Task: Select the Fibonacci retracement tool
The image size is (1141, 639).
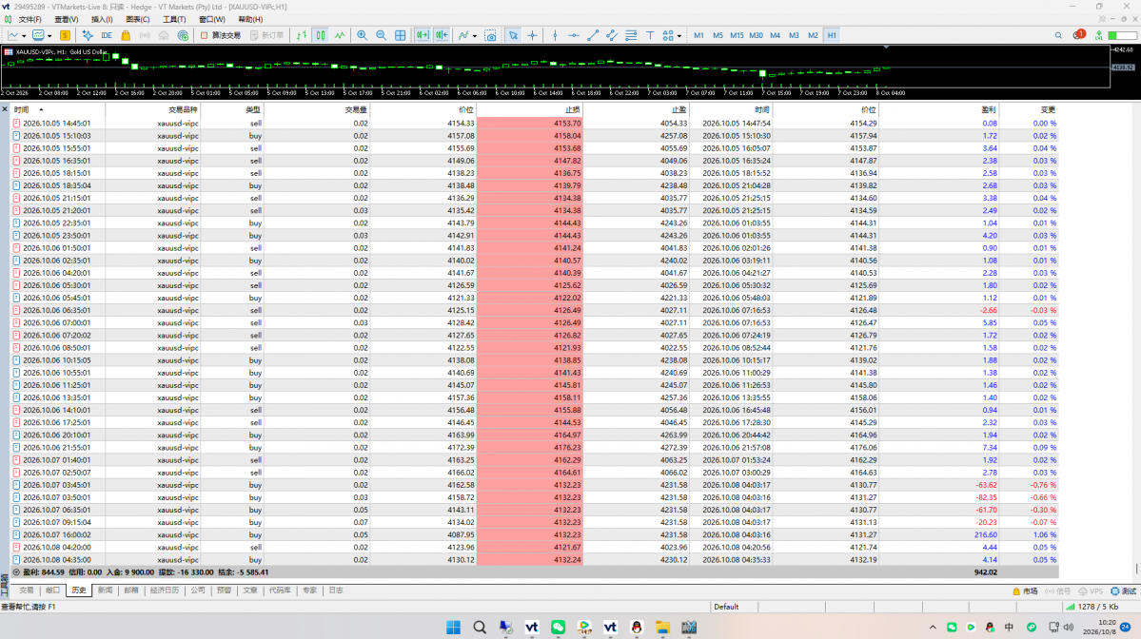Action: pos(631,35)
